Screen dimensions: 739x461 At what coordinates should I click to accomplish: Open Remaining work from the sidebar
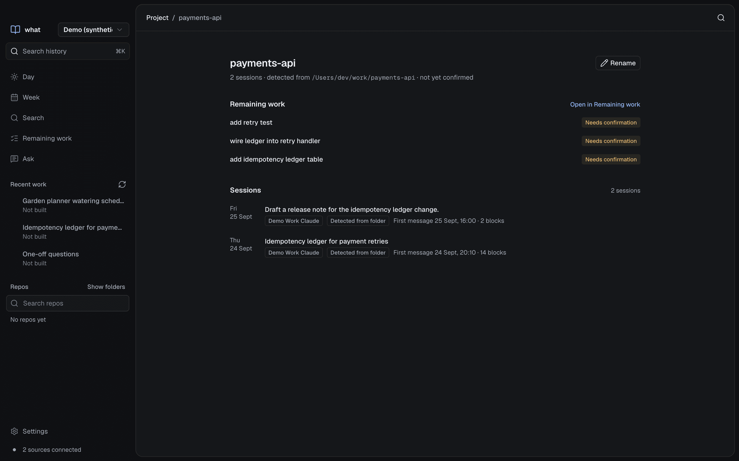[x=68, y=138]
